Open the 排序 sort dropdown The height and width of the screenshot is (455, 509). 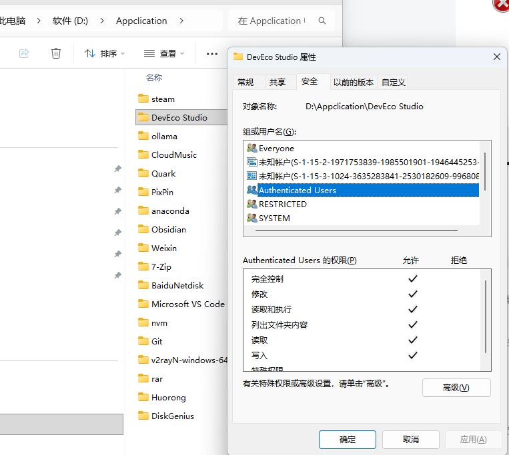pos(105,53)
